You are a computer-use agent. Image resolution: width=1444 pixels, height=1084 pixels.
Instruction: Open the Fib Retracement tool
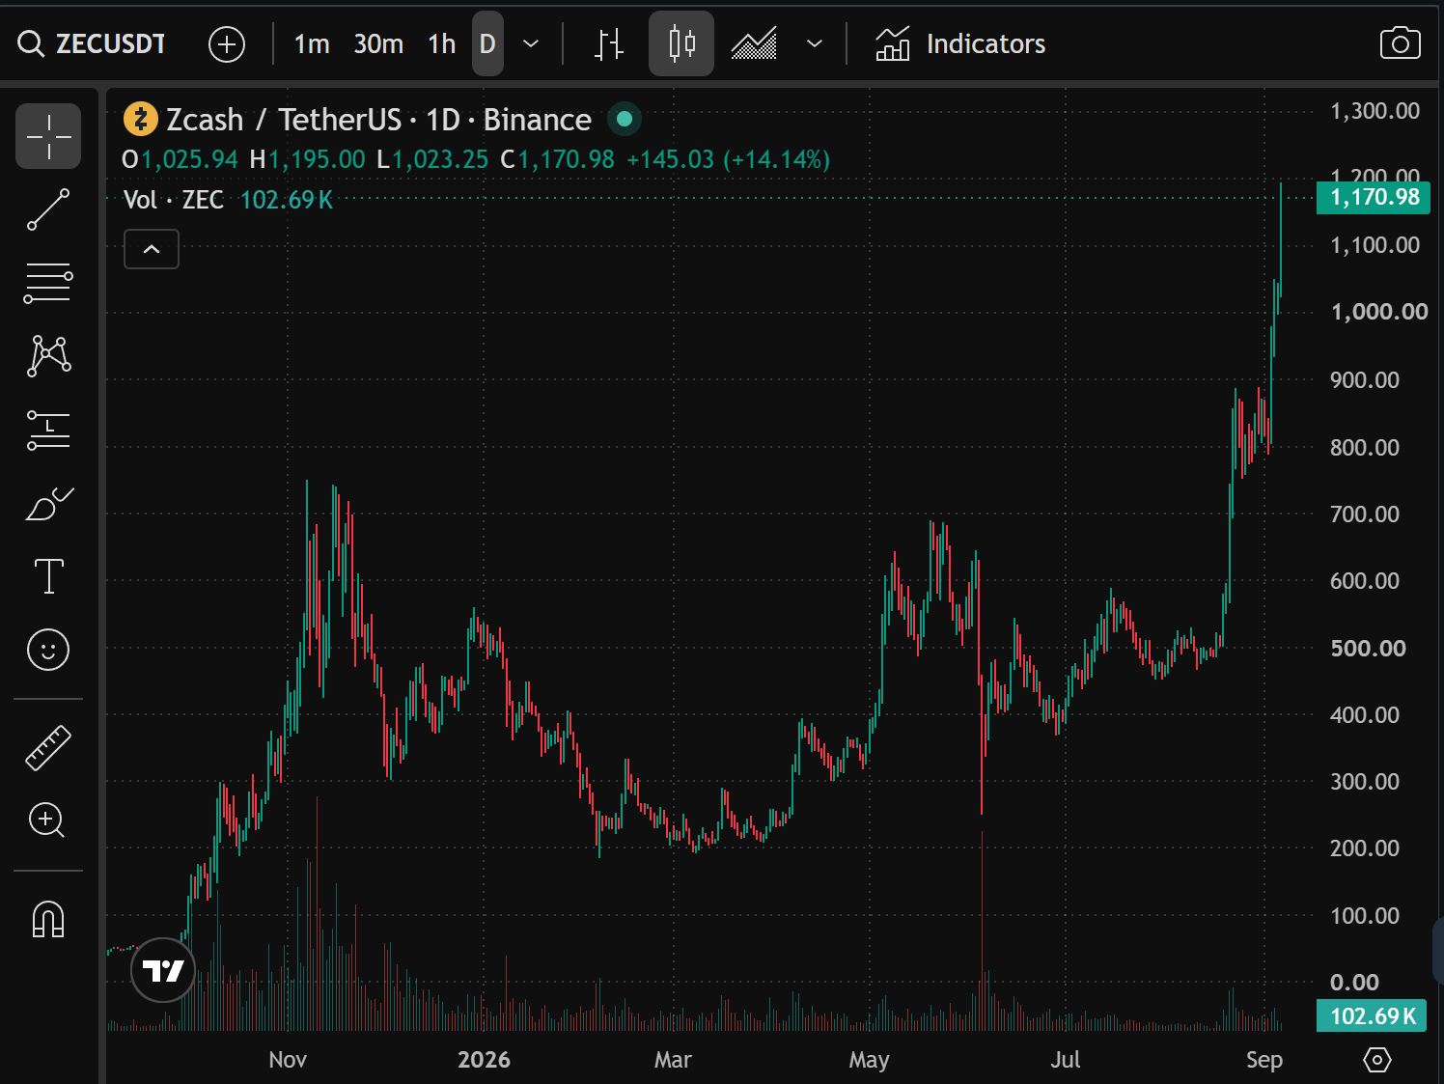coord(48,283)
